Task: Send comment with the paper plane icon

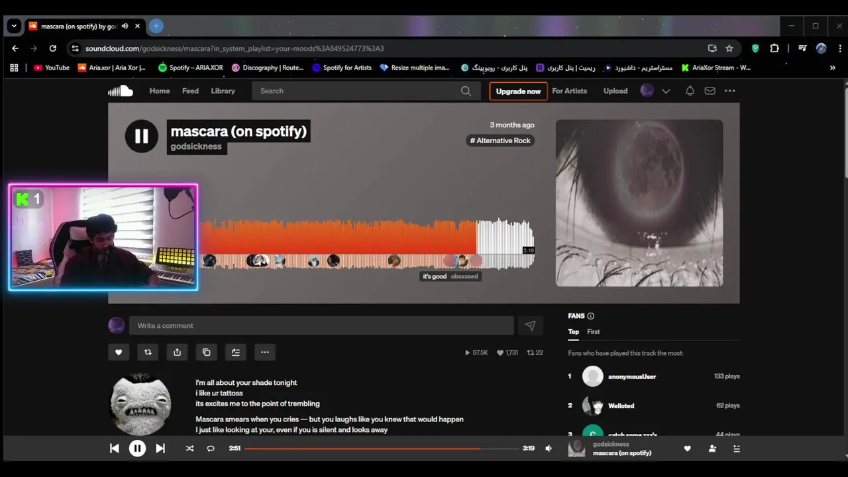Action: (x=530, y=325)
